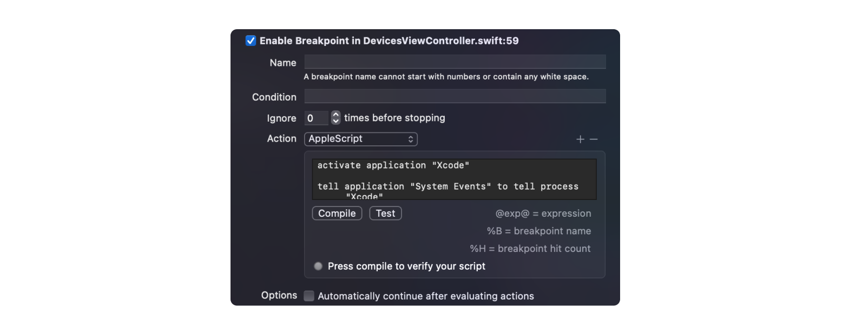Click the gray compile status indicator dot
The height and width of the screenshot is (334, 849).
[x=318, y=266]
